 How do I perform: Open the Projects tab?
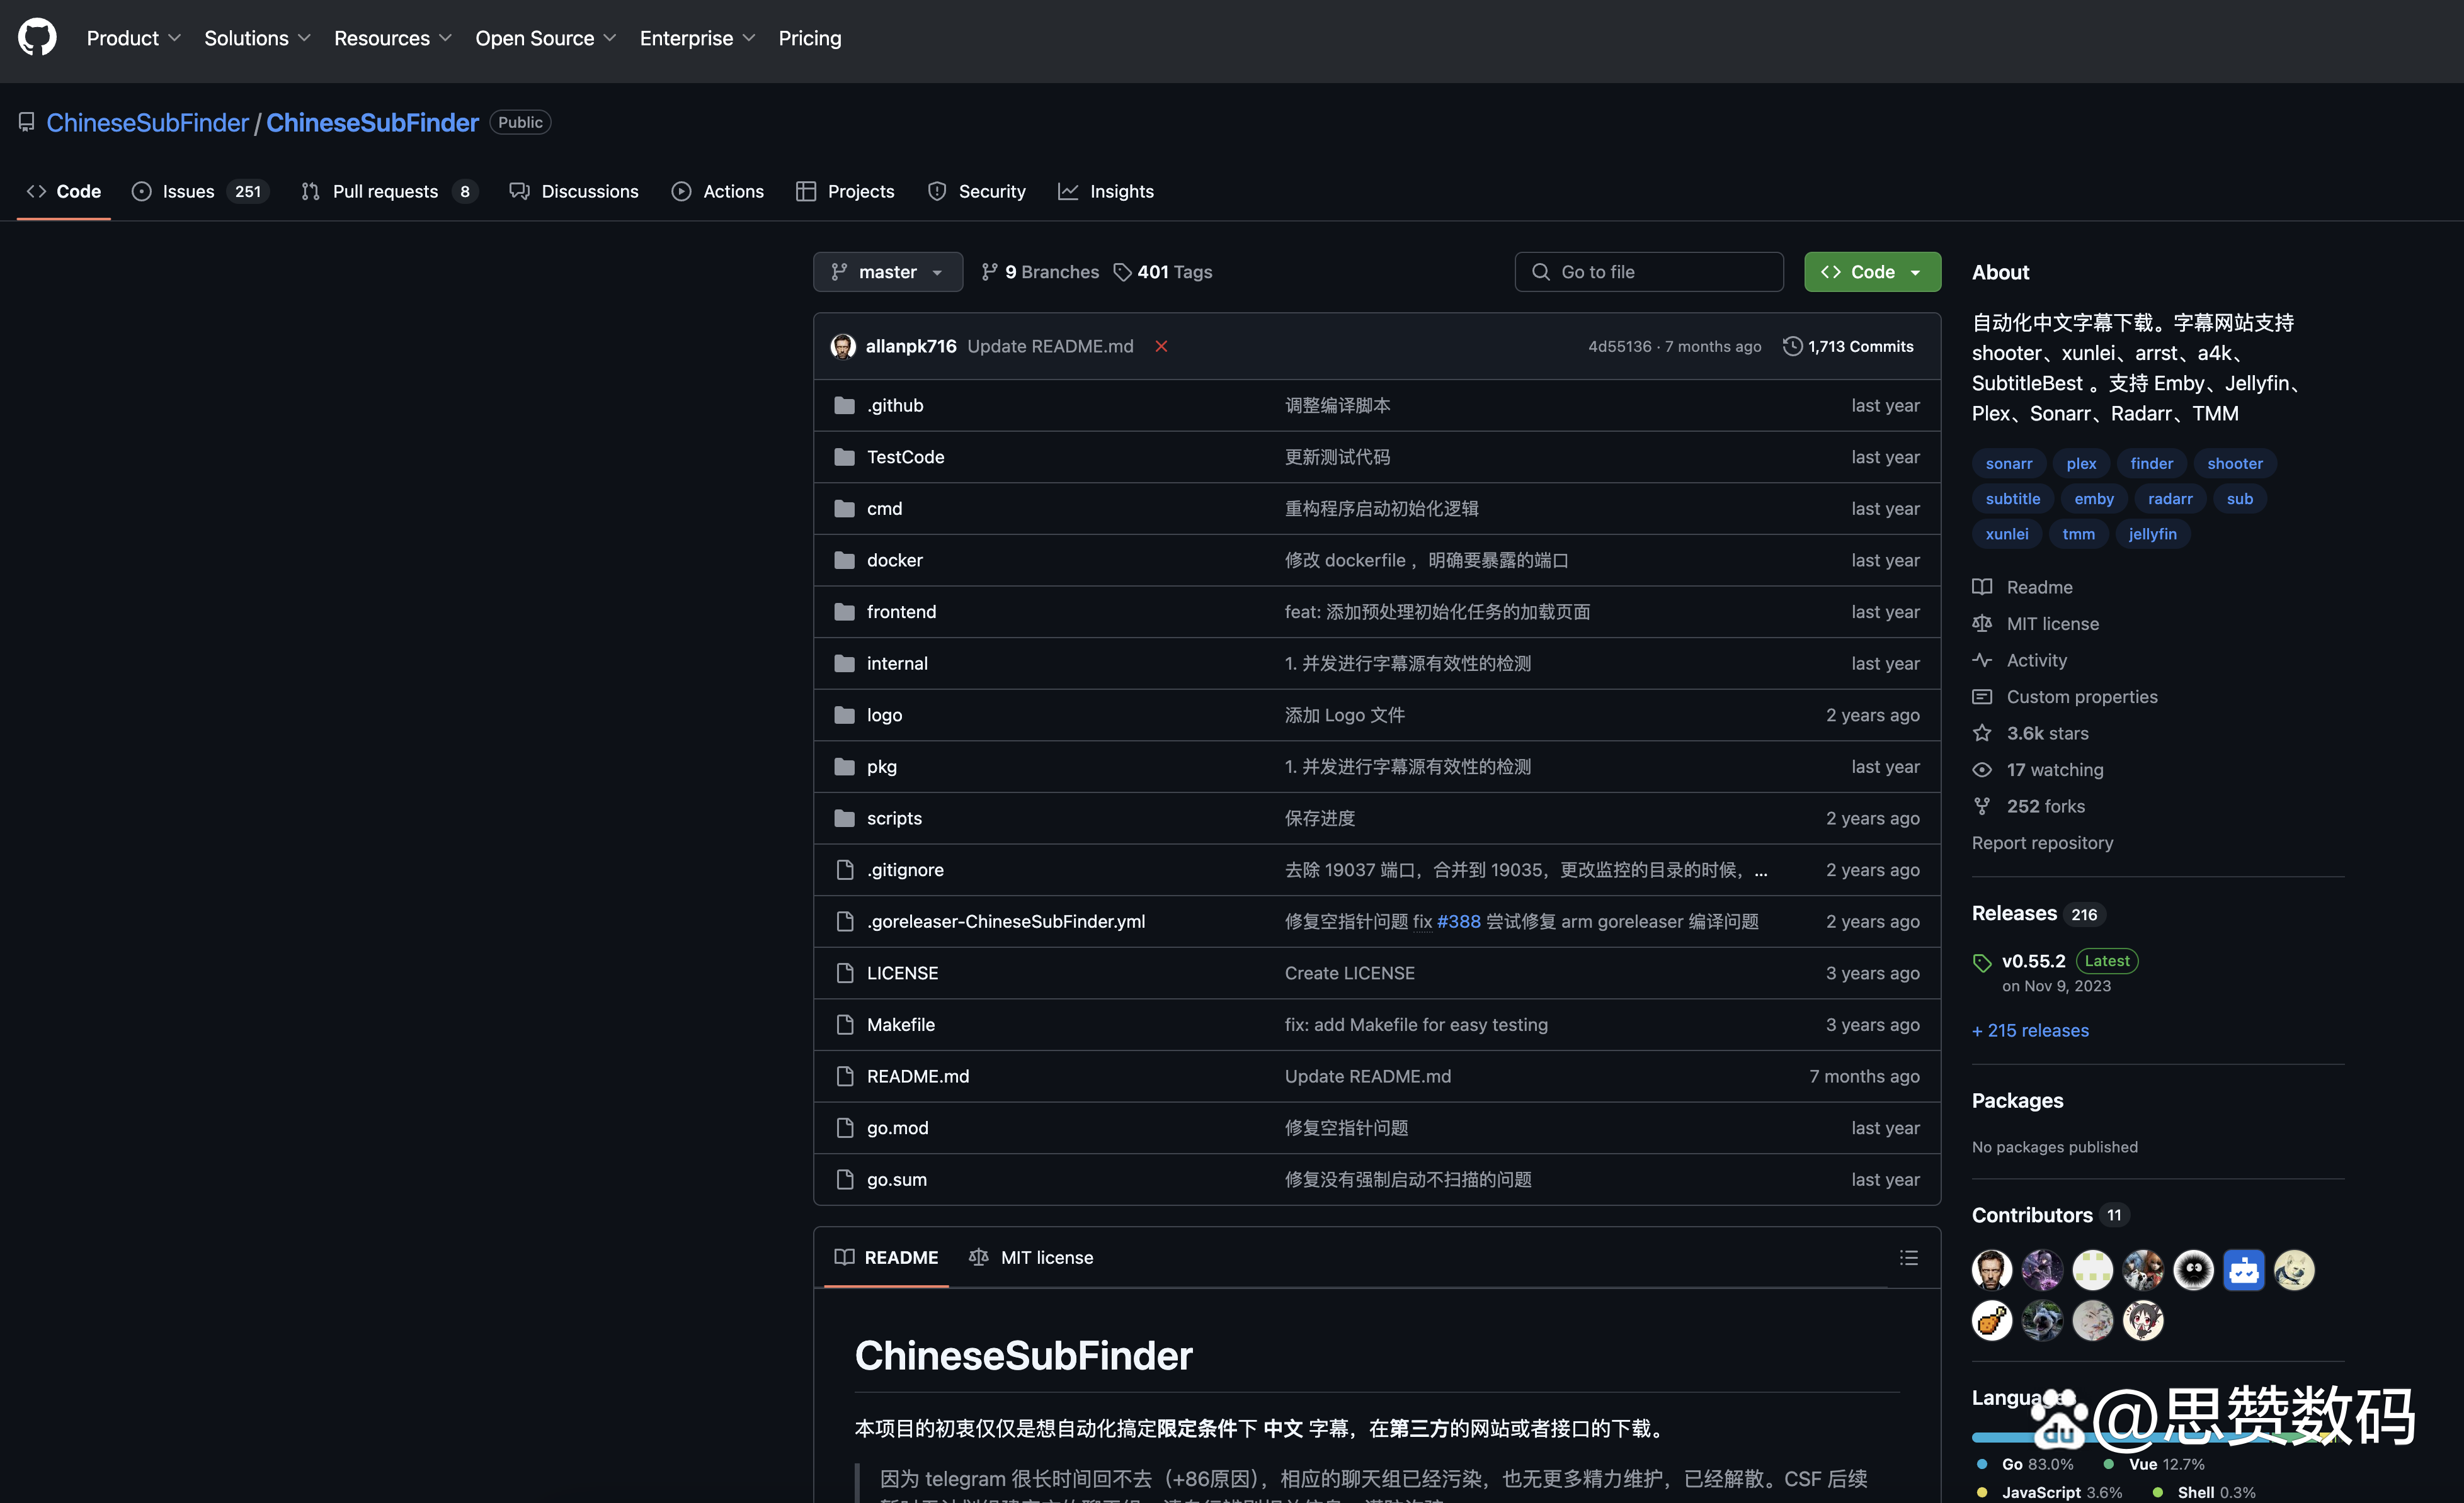click(x=845, y=191)
